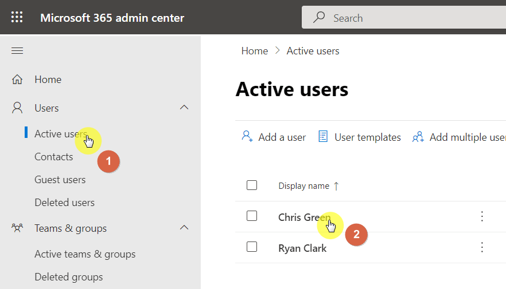Collapse the navigation menu hamburger icon
The height and width of the screenshot is (289, 506).
click(x=17, y=51)
